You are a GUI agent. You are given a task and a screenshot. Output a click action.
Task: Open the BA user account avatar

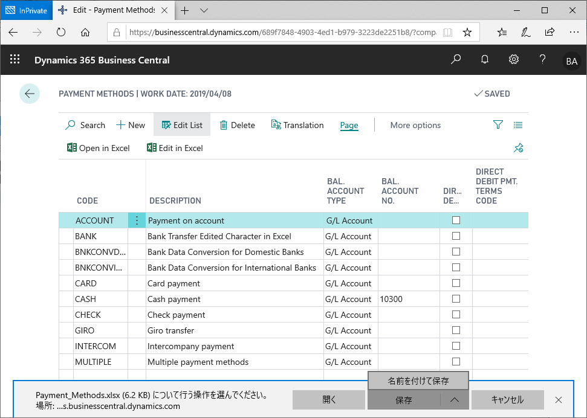(x=571, y=61)
